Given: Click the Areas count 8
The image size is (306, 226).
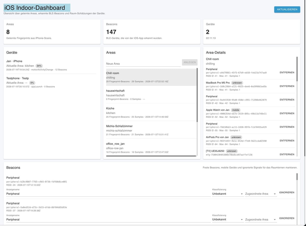Looking at the screenshot, I should pos(8,32).
